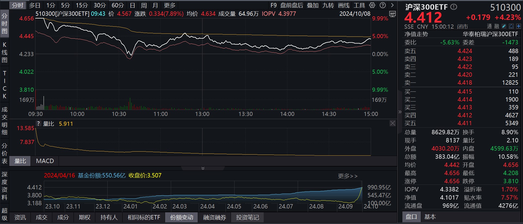Open K线图 from the left sidebar
Screen dimensions: 523x224
[x=5, y=52]
